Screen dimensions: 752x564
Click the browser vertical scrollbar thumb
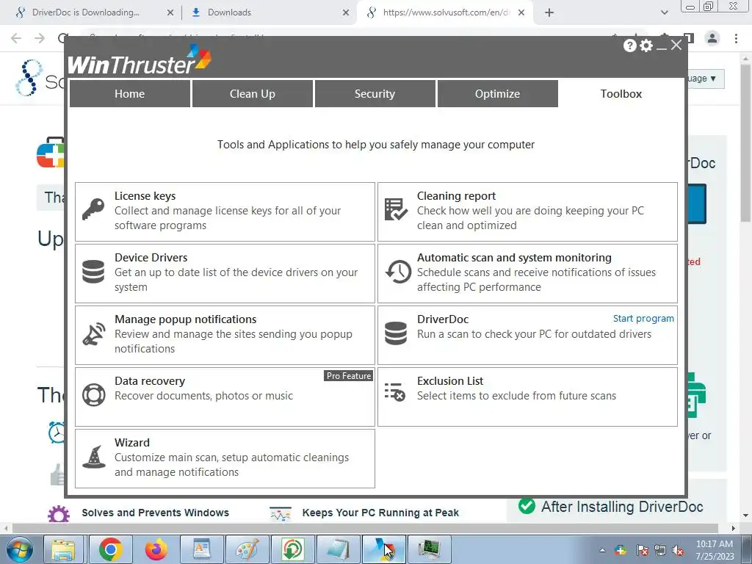click(745, 144)
